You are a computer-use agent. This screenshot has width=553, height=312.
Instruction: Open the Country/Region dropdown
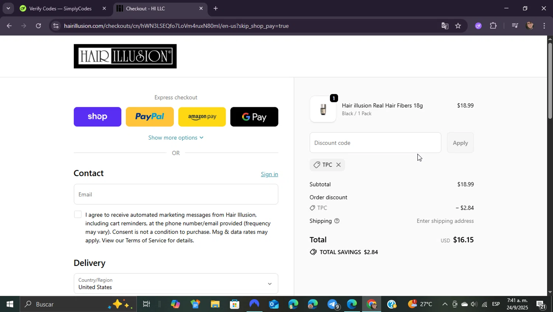pyautogui.click(x=176, y=284)
